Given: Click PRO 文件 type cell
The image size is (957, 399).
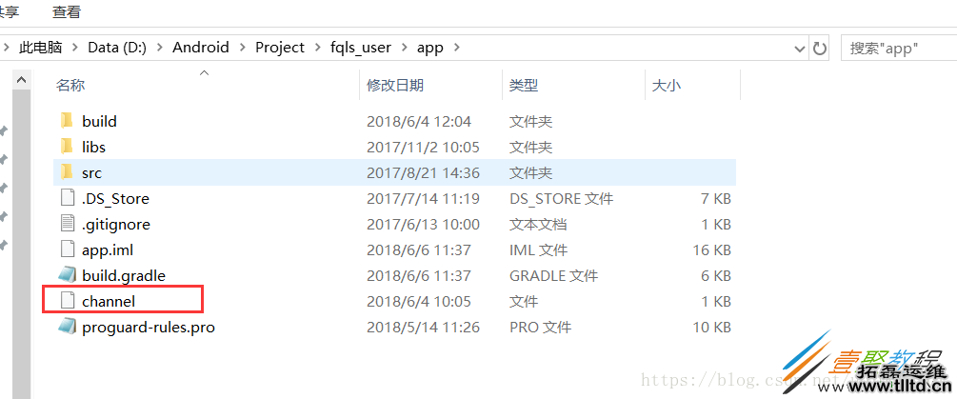Looking at the screenshot, I should click(540, 328).
